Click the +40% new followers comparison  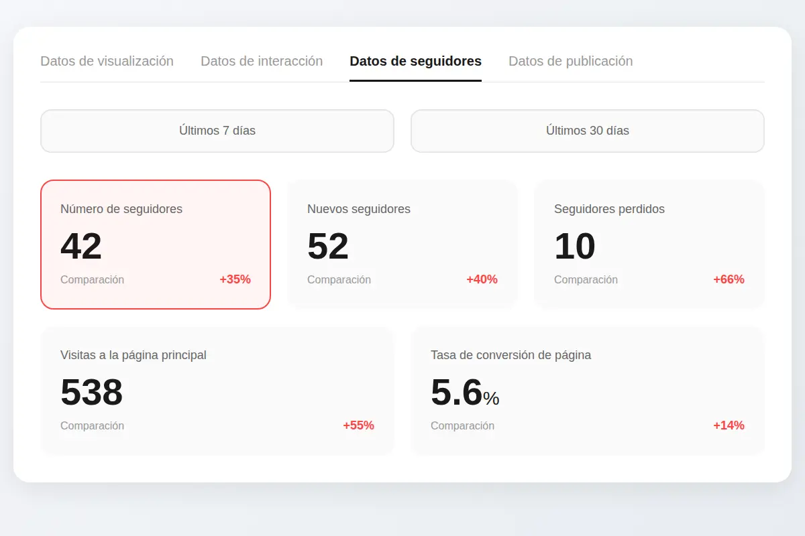[x=482, y=279]
